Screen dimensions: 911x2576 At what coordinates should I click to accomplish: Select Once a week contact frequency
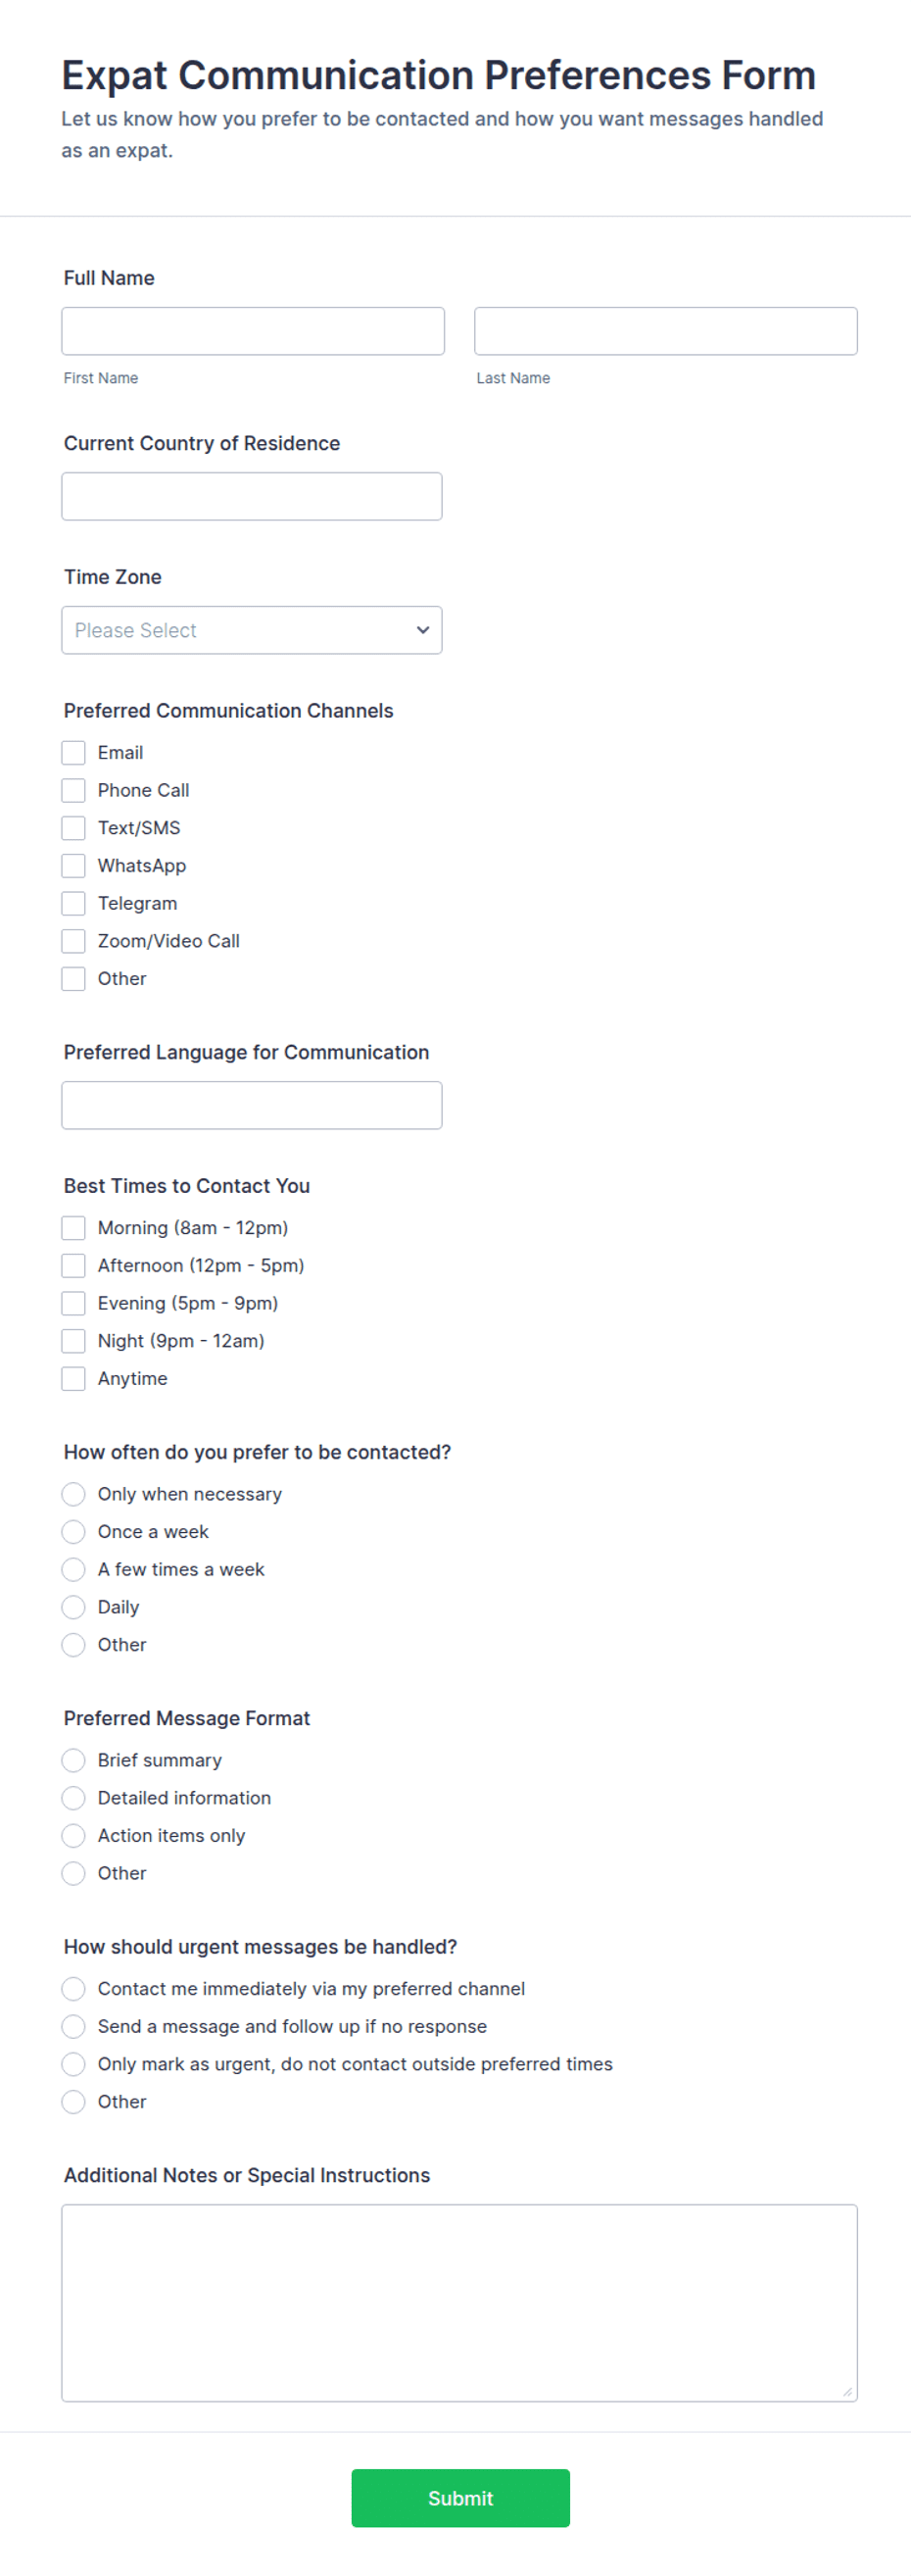(x=73, y=1532)
